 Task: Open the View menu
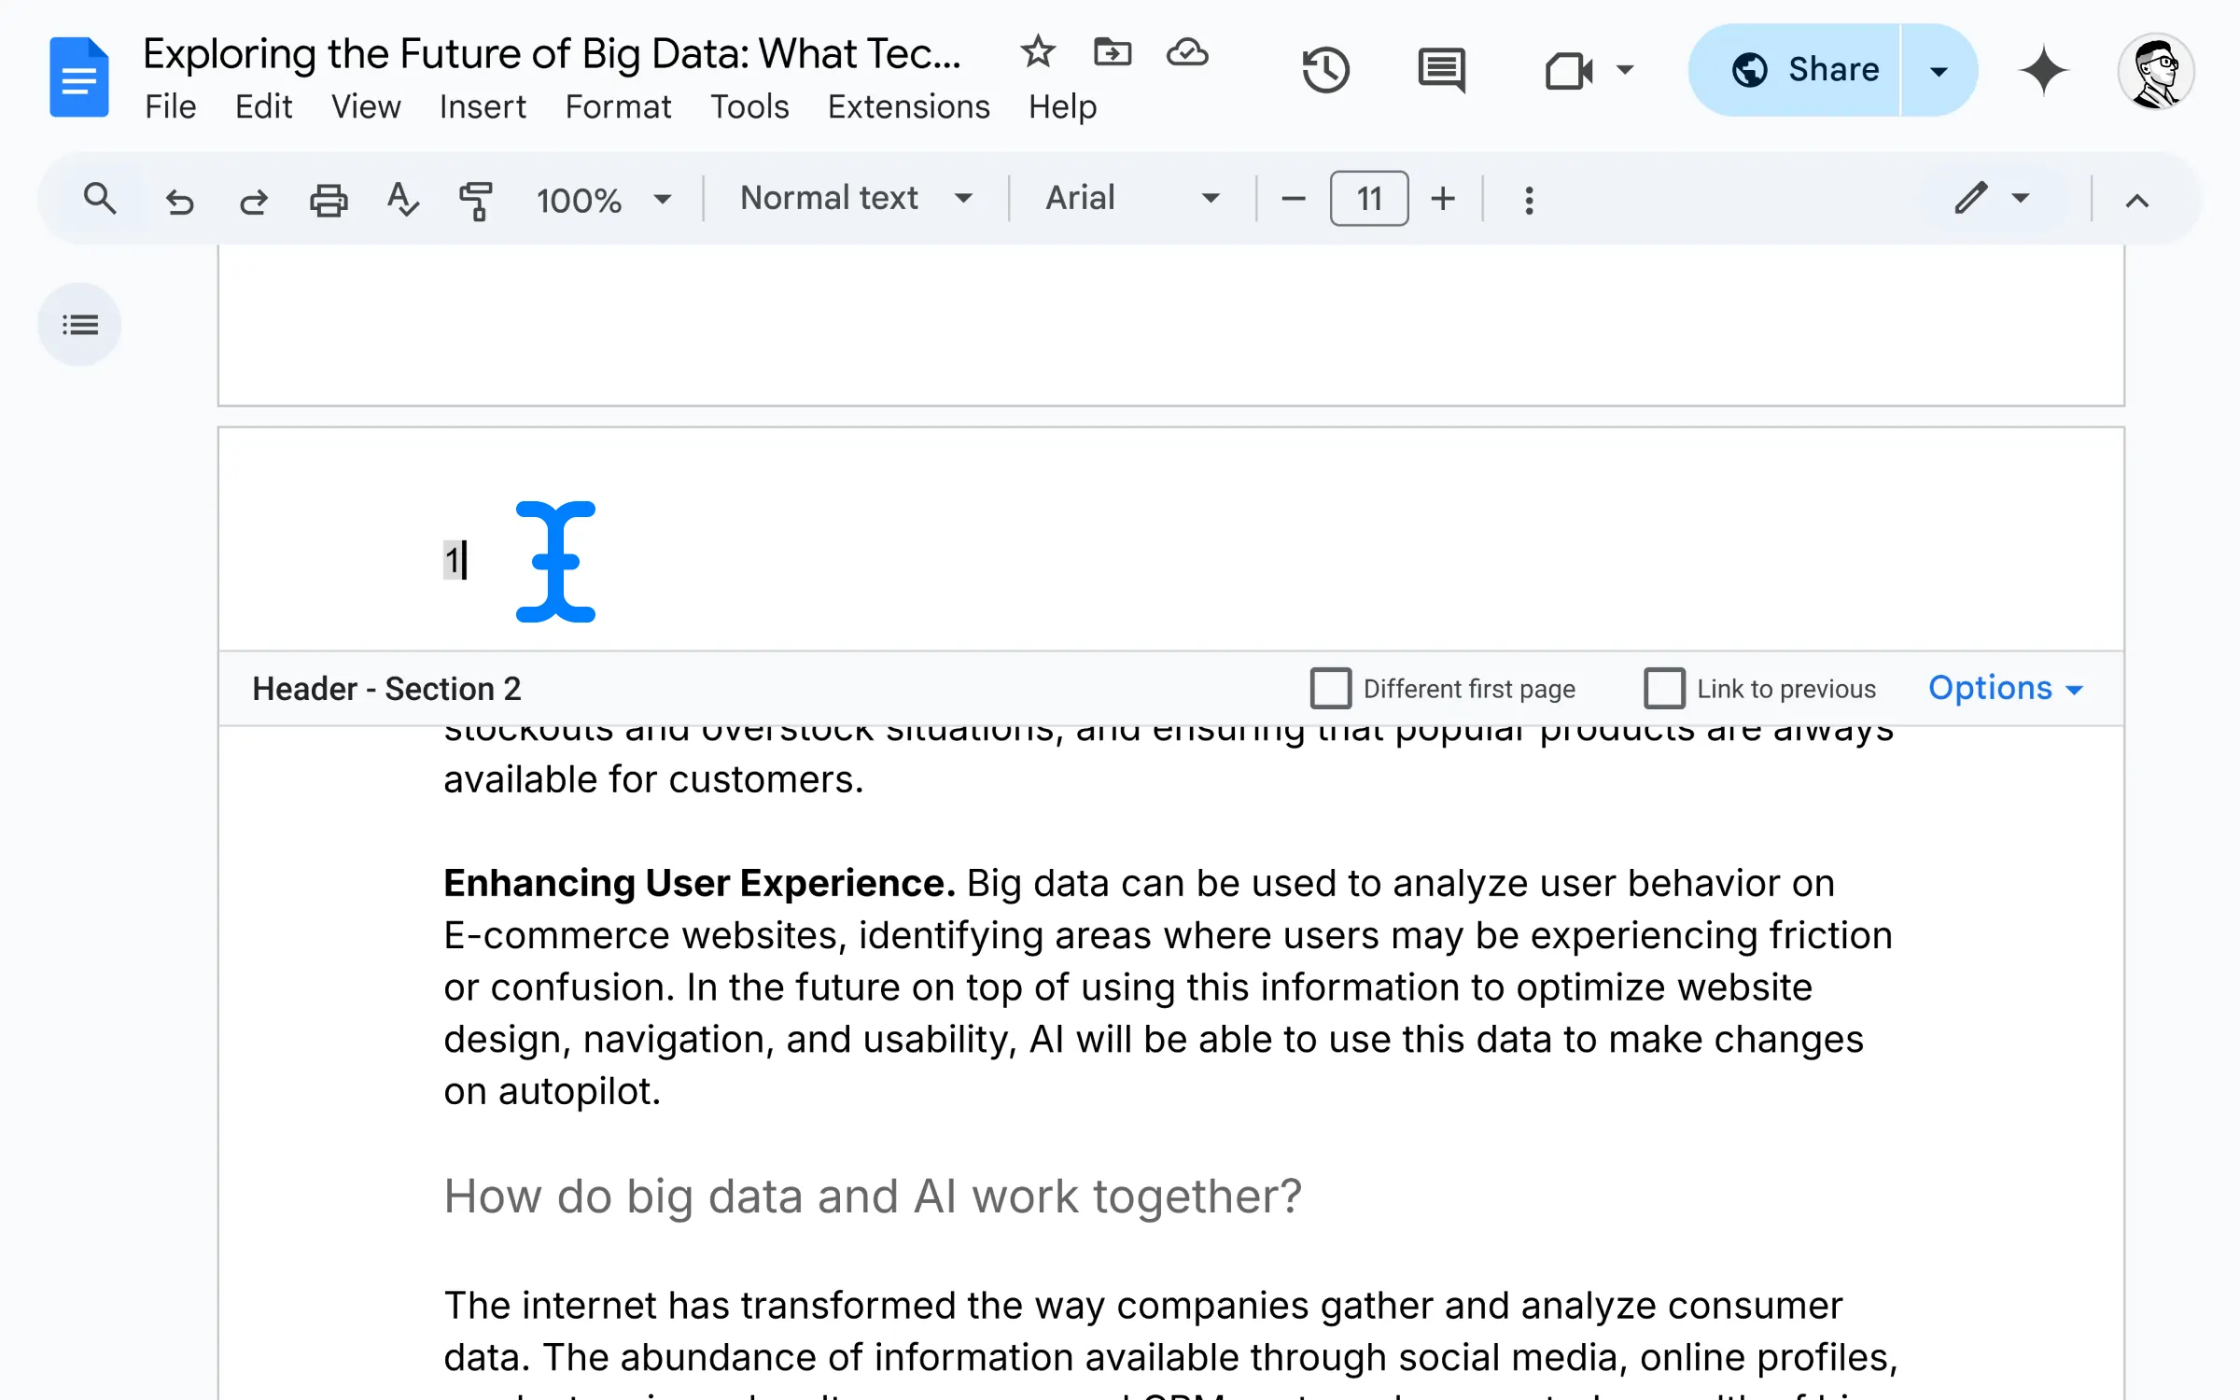tap(366, 106)
